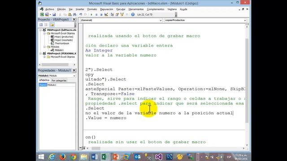Select ThisWorkbook in project tree

pyautogui.click(x=60, y=43)
